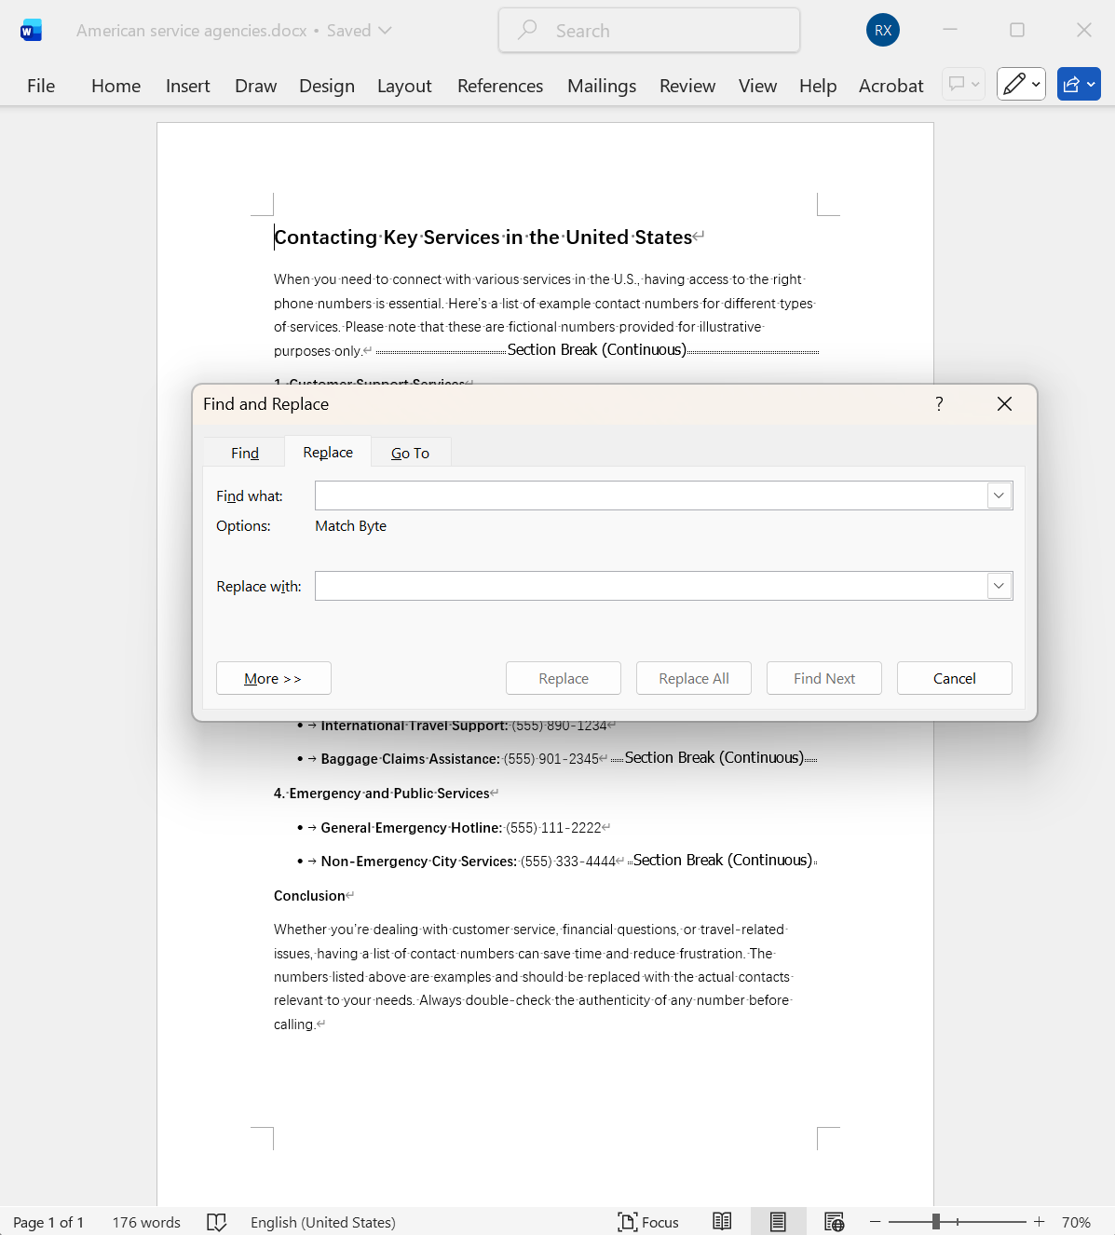Open the Comments icon
The height and width of the screenshot is (1235, 1115).
(958, 84)
